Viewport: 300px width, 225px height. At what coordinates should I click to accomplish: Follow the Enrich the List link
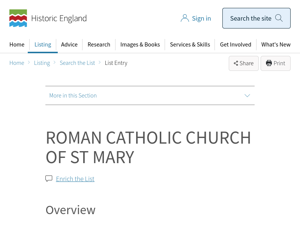tap(75, 179)
